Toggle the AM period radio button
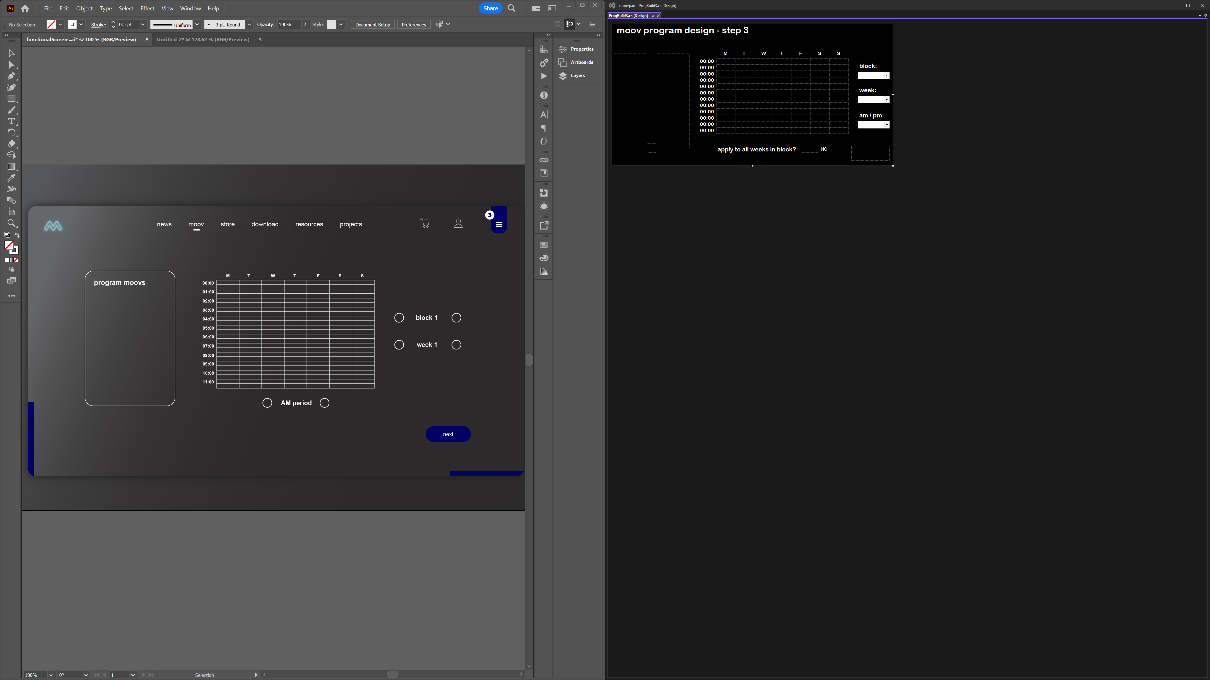Screen dimensions: 1210x680 (x=268, y=403)
